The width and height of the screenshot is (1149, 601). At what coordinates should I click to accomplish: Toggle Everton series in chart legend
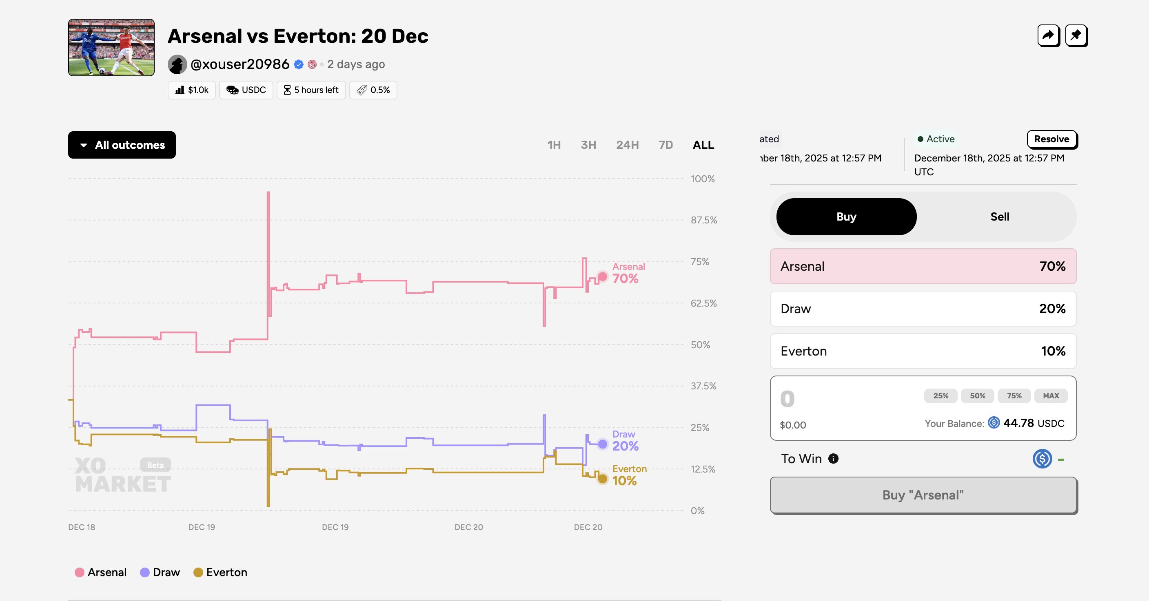coord(220,572)
